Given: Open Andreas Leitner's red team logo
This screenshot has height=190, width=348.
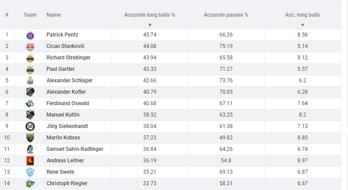Looking at the screenshot, I should pyautogui.click(x=30, y=161).
